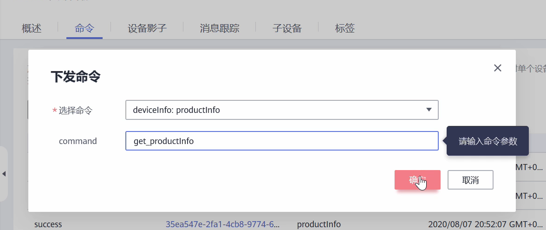Image resolution: width=546 pixels, height=230 pixels.
Task: Collapse the left sidebar arrow handle
Action: pyautogui.click(x=4, y=174)
